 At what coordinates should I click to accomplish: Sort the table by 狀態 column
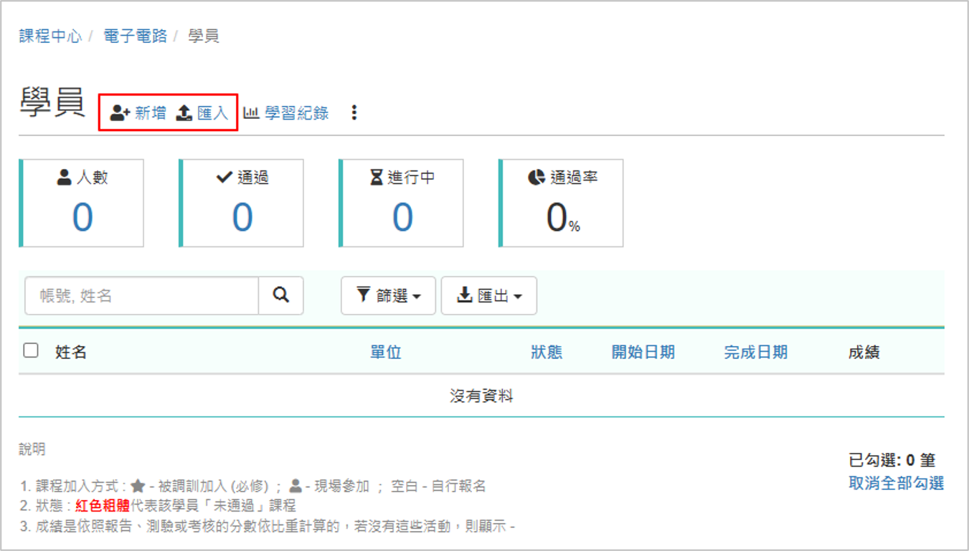[x=547, y=352]
